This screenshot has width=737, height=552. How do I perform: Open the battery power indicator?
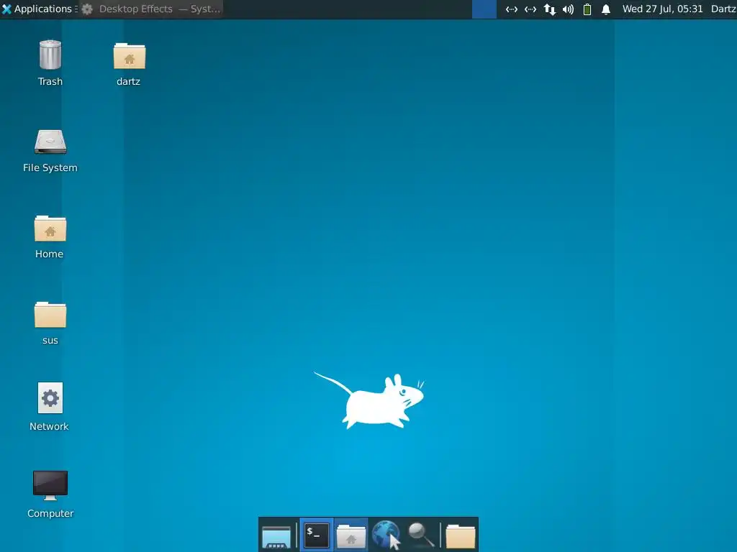point(587,9)
